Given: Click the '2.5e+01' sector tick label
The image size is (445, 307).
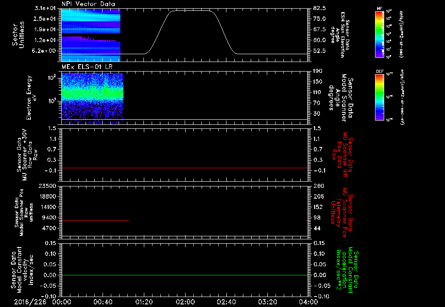Looking at the screenshot, I should click(x=45, y=19).
